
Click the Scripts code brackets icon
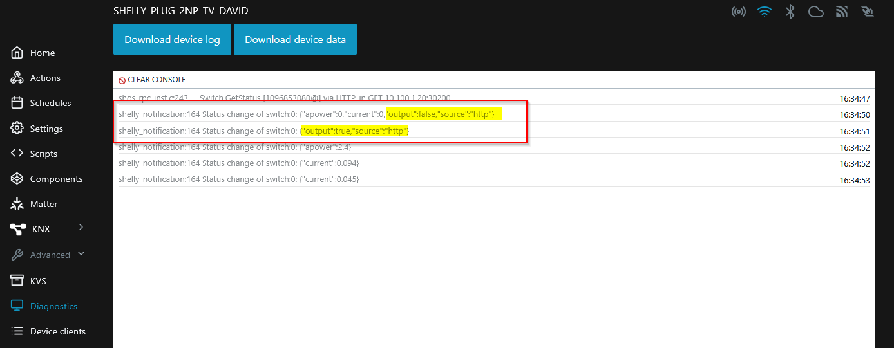coord(17,154)
